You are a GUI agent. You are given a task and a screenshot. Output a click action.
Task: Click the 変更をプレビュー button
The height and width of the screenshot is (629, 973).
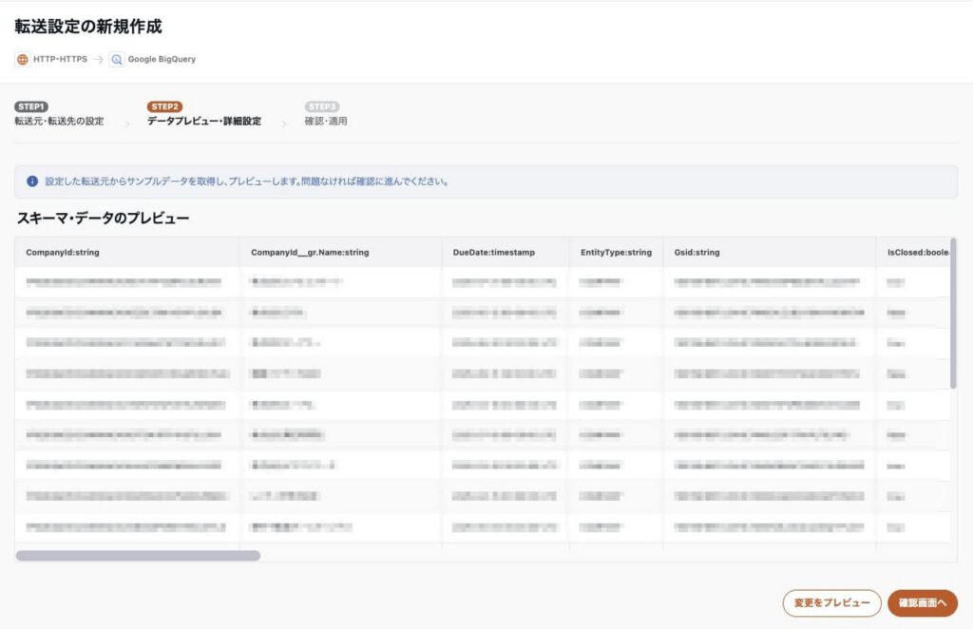coord(831,603)
